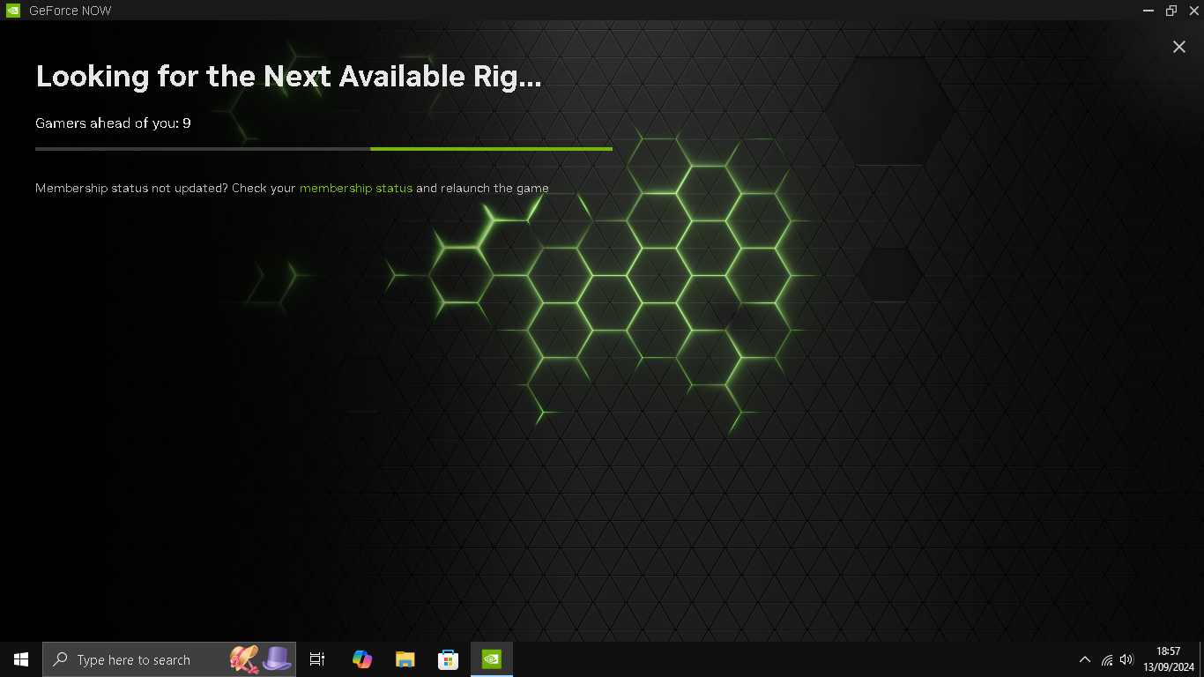This screenshot has height=677, width=1204.
Task: Open the membership status link
Action: point(356,188)
